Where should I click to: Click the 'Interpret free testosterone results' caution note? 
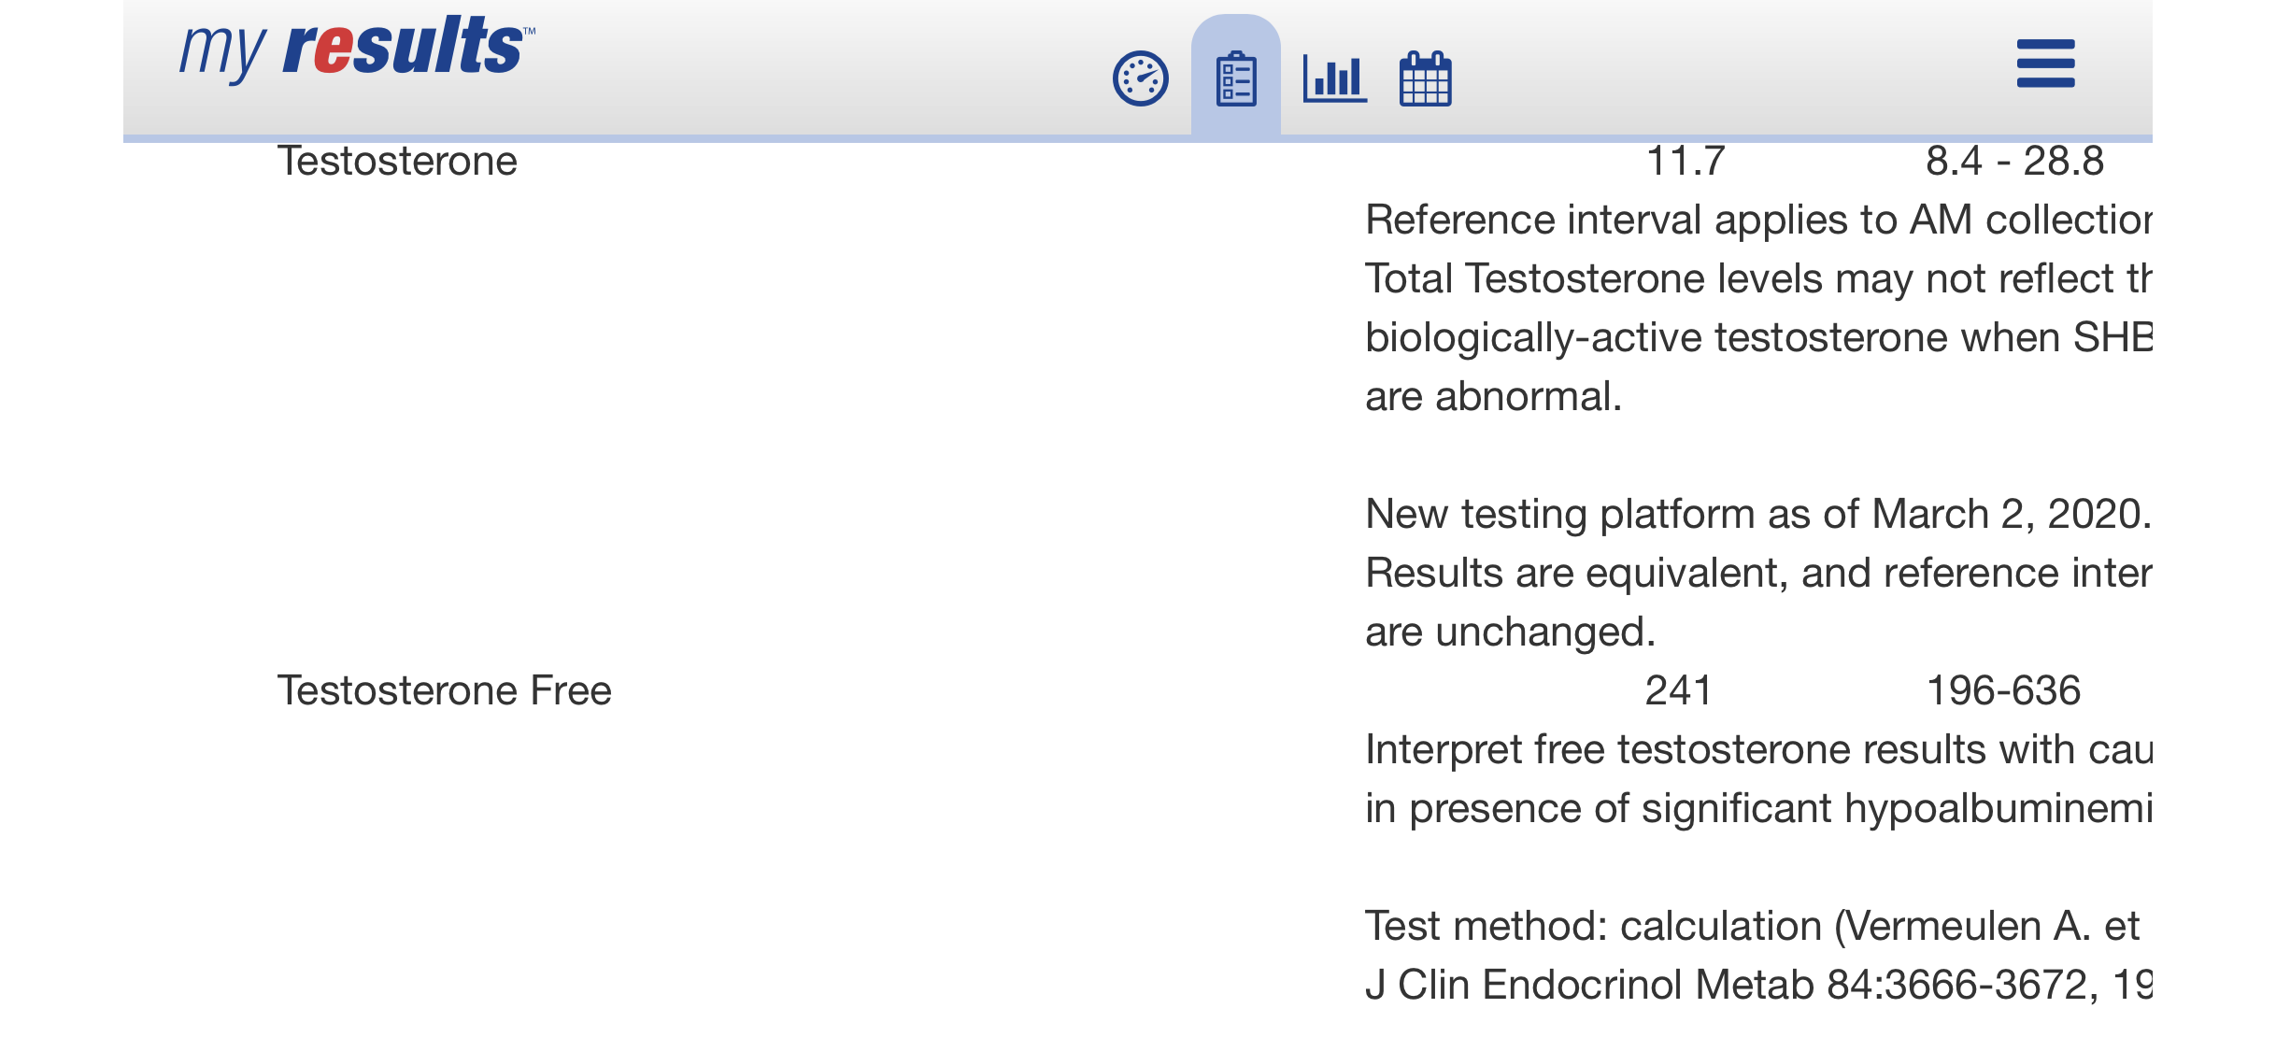click(1757, 750)
